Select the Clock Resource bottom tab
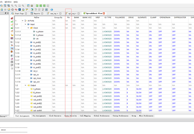Screen dimensions: 194x134 (55, 116)
